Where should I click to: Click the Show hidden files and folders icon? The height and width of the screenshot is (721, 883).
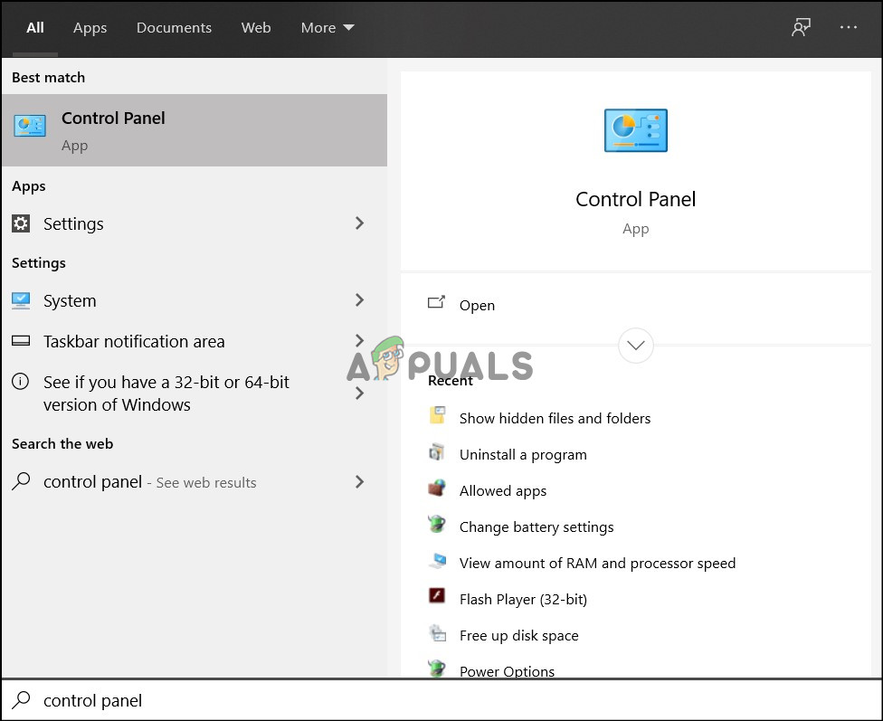437,415
